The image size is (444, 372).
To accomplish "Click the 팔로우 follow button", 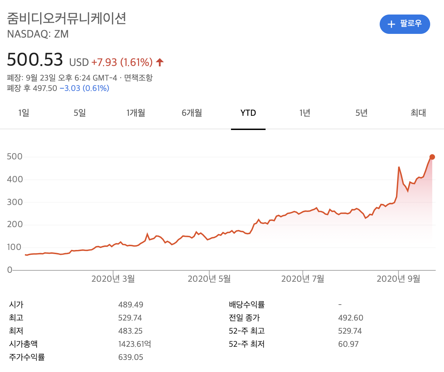I will (x=405, y=24).
